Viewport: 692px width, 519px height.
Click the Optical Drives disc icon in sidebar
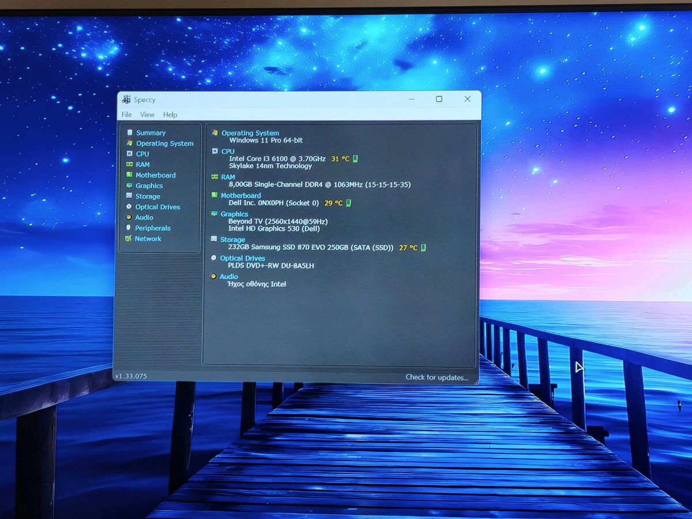(129, 206)
